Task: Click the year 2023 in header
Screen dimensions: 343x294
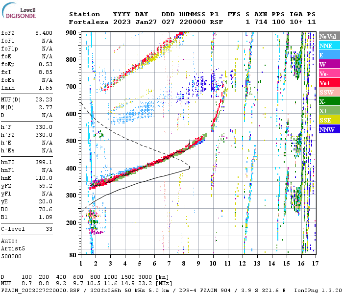Action: click(122, 22)
